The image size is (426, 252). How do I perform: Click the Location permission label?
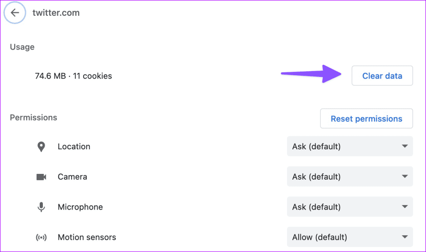tap(74, 147)
